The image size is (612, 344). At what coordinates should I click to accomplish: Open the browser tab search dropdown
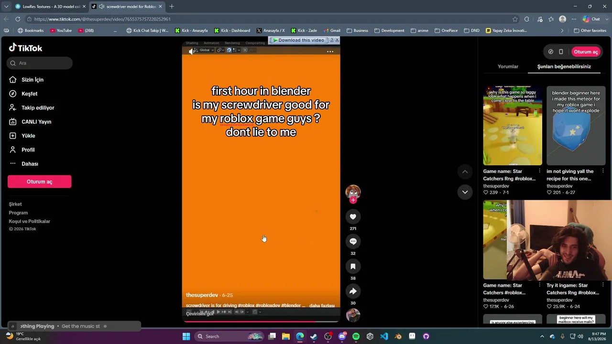point(6,7)
